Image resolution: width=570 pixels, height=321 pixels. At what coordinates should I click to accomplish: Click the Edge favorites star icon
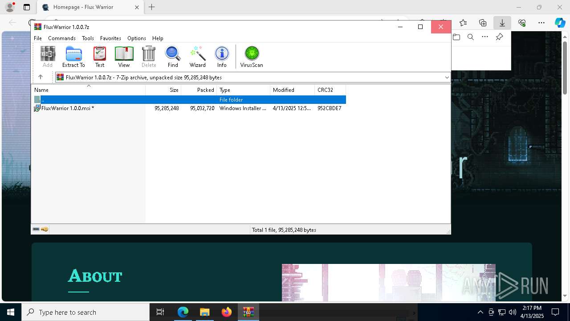pyautogui.click(x=463, y=23)
